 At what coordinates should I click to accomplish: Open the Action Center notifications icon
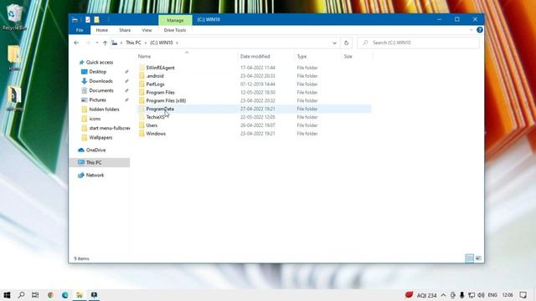point(523,295)
